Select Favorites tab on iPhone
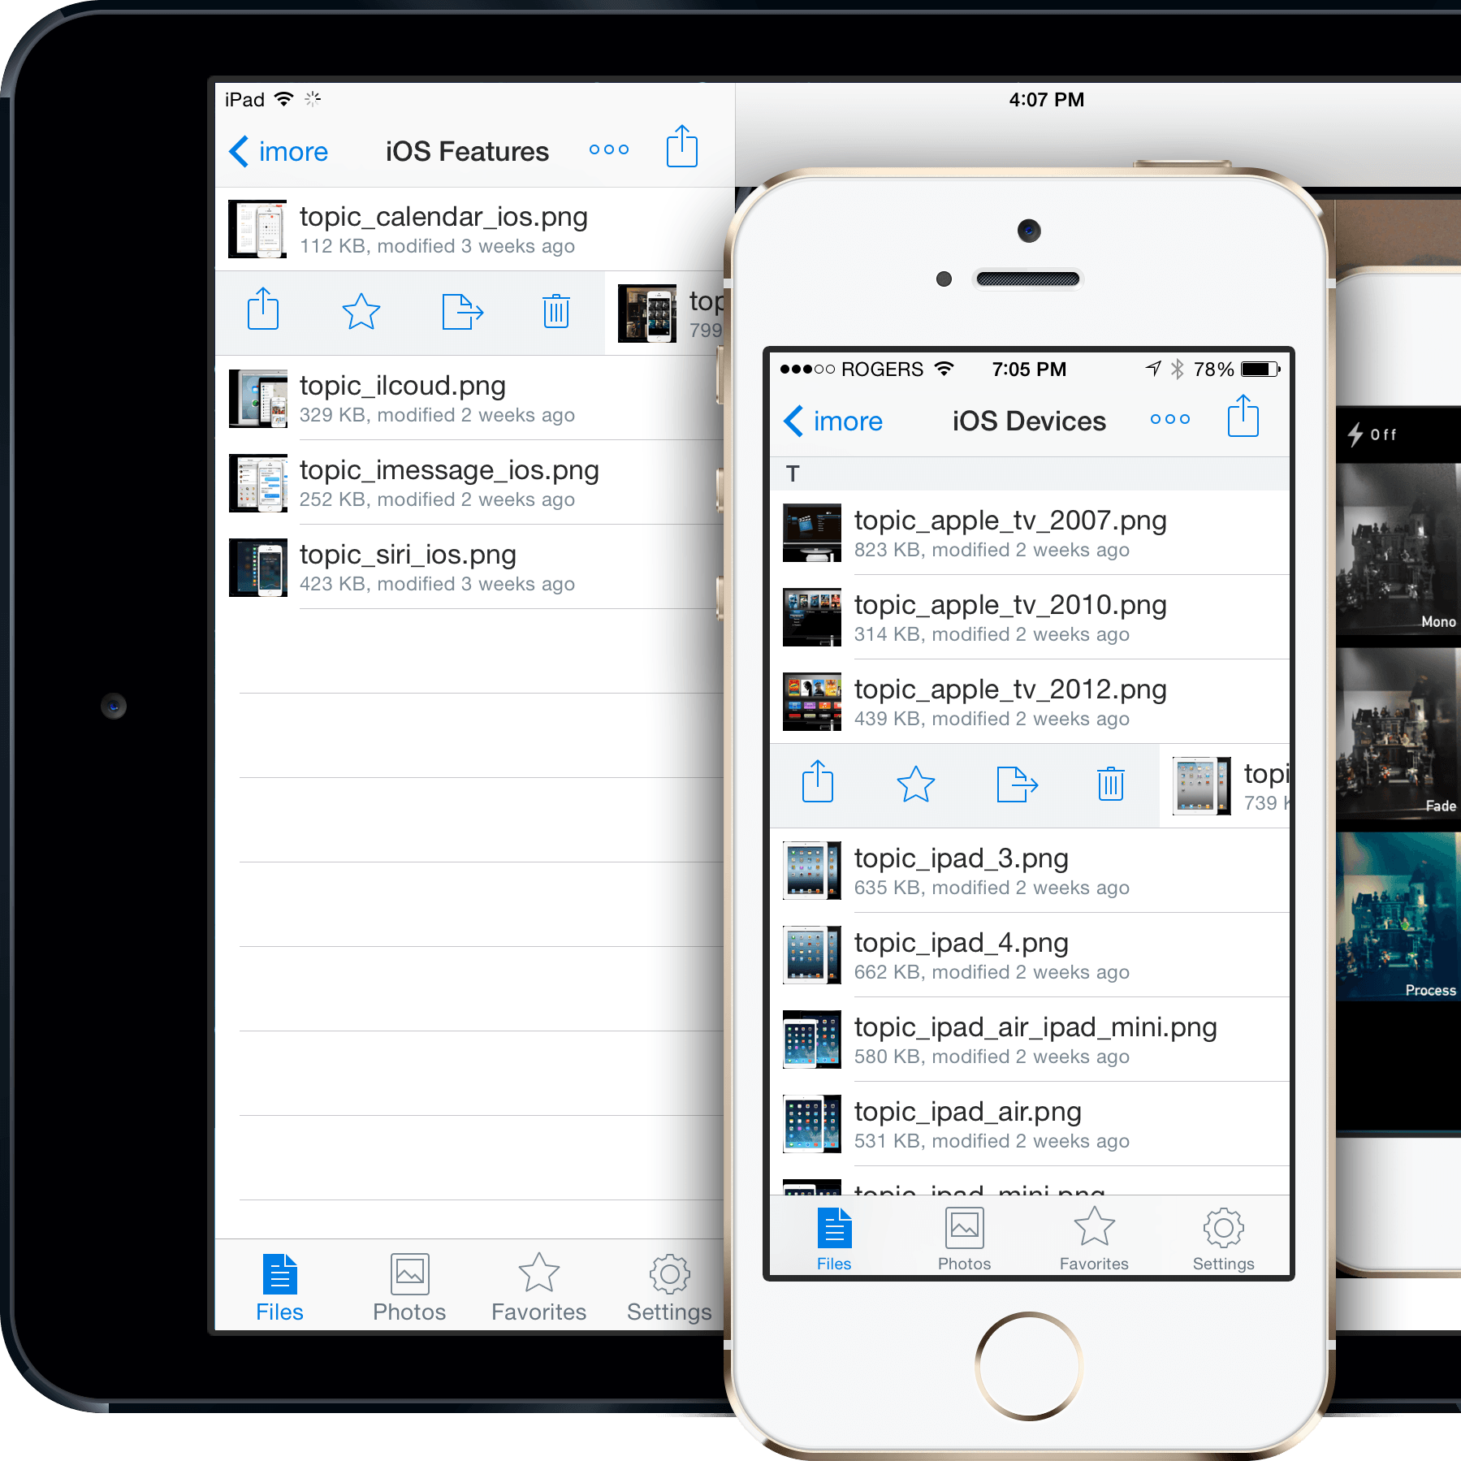 click(x=1094, y=1239)
